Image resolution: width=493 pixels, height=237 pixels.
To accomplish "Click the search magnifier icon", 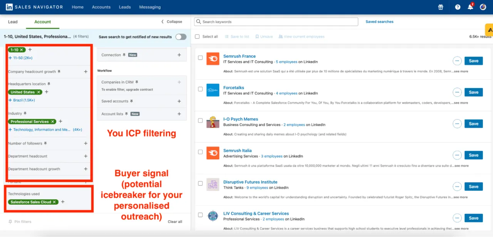I will click(x=199, y=22).
